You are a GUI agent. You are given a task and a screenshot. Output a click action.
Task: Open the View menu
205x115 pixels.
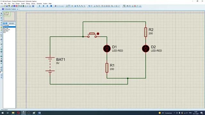coord(9,4)
